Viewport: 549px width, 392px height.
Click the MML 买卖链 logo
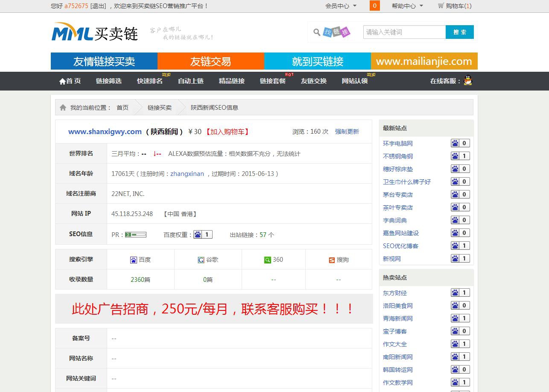coord(95,32)
